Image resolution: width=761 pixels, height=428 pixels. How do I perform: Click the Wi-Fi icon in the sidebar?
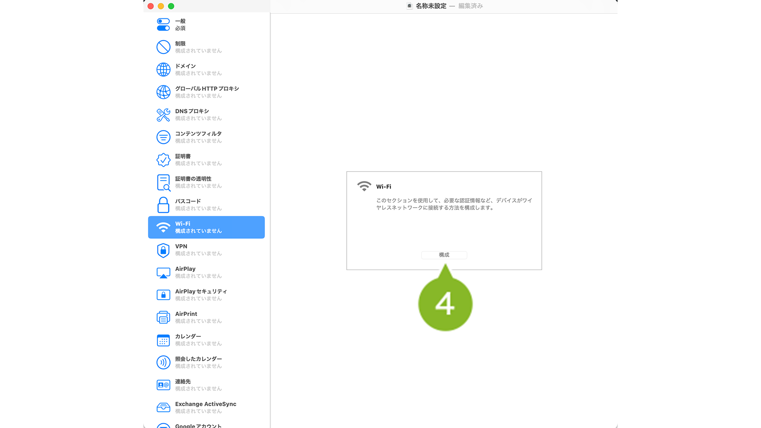163,227
